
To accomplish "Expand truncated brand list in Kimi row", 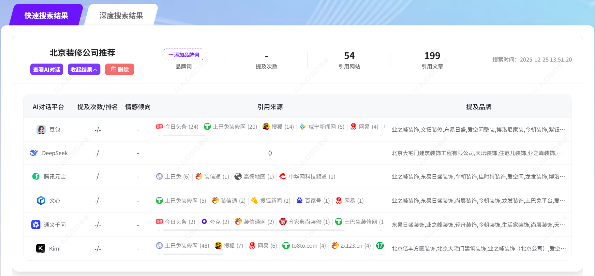I will (563, 249).
